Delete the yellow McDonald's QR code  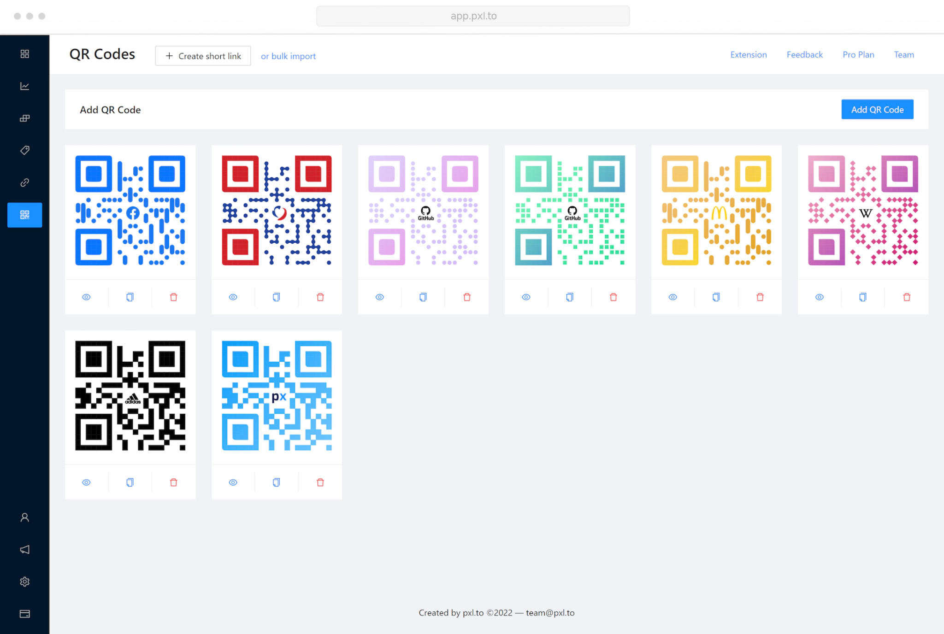pyautogui.click(x=760, y=297)
